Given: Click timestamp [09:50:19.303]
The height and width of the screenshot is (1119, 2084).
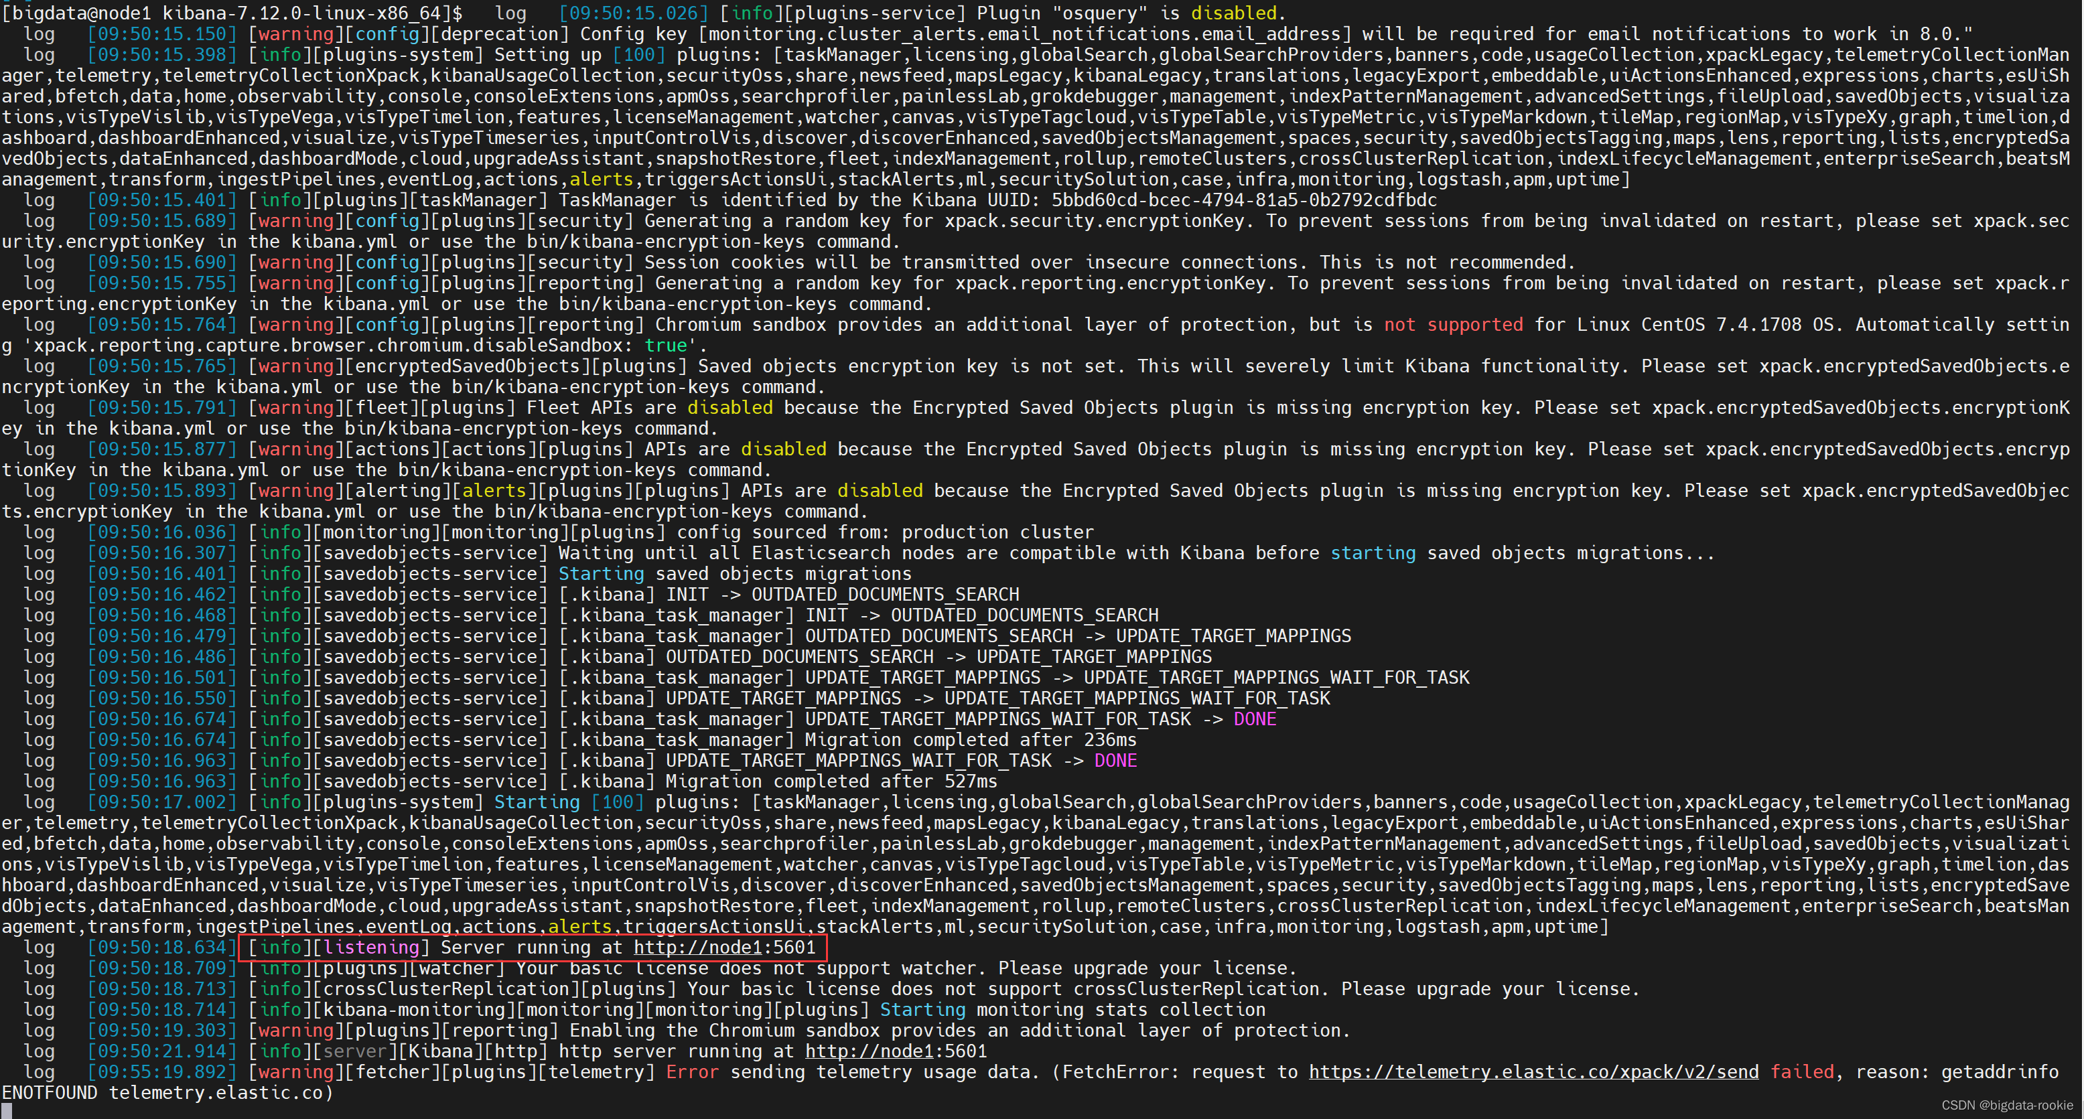Looking at the screenshot, I should [162, 1030].
